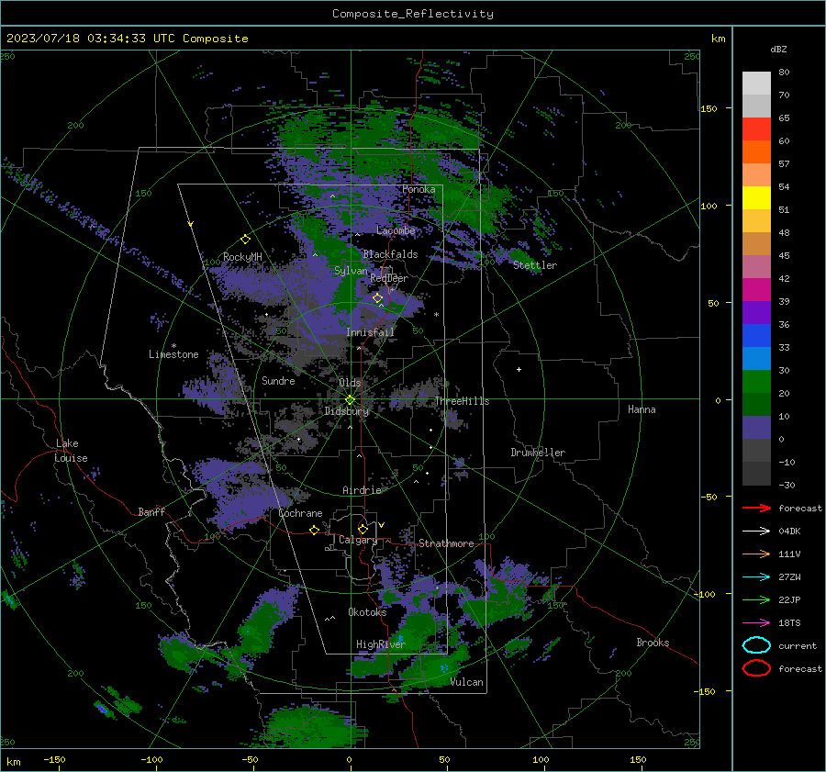Click the Vulcan town label

467,682
